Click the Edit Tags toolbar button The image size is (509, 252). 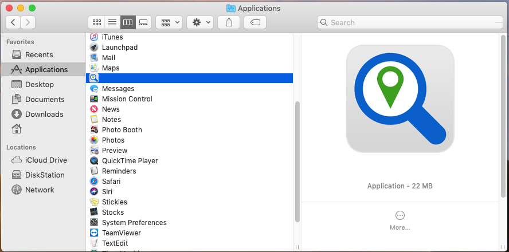click(255, 22)
